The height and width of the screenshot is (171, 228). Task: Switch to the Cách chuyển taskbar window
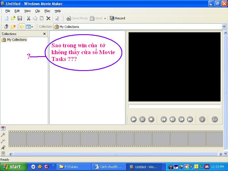[x=109, y=167]
